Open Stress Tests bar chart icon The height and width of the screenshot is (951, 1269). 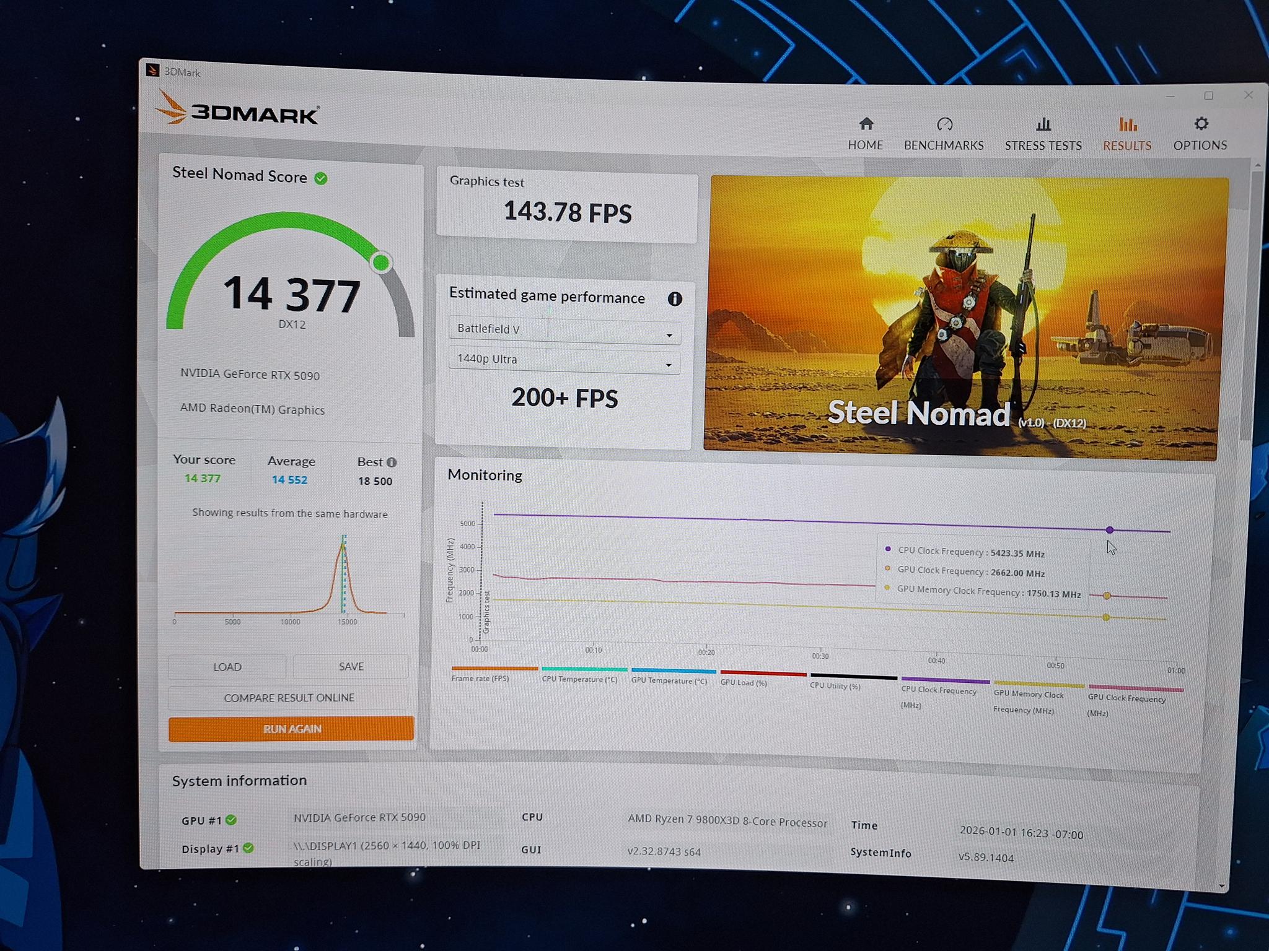pyautogui.click(x=1043, y=124)
